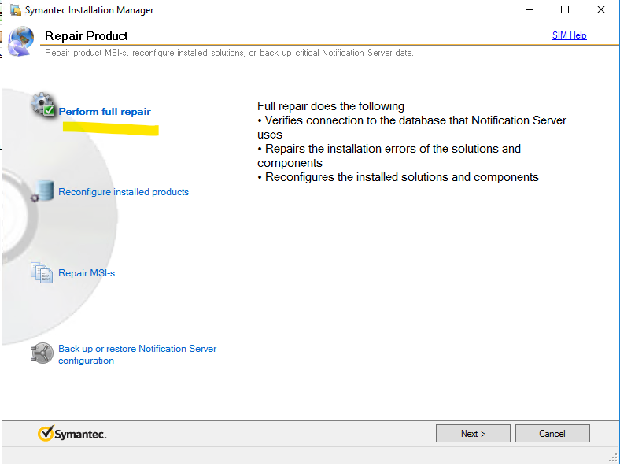Click the Cancel button
This screenshot has width=620, height=466.
point(552,434)
